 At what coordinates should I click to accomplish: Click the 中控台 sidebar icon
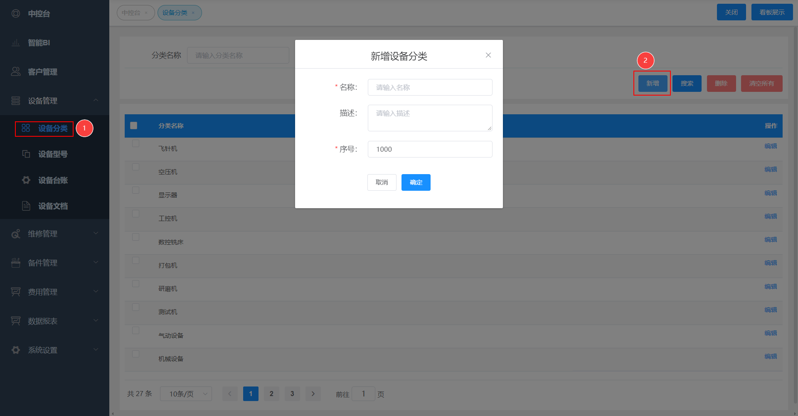[x=16, y=14]
